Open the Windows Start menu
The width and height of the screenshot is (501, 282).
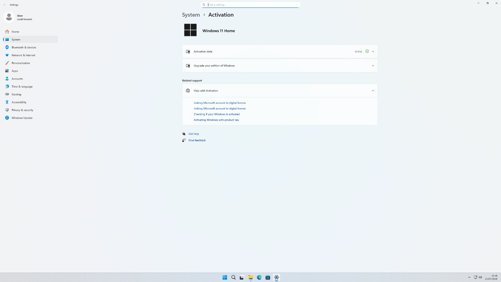click(x=225, y=277)
